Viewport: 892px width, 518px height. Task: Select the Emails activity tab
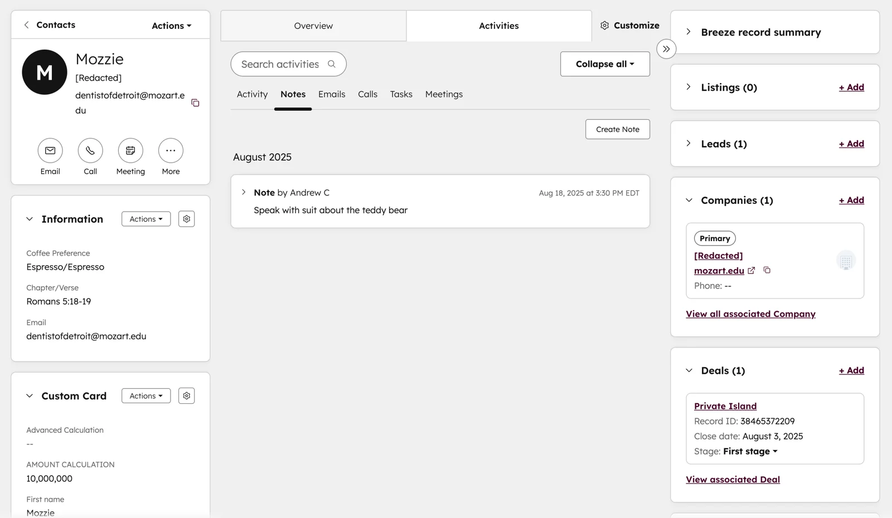pyautogui.click(x=332, y=94)
